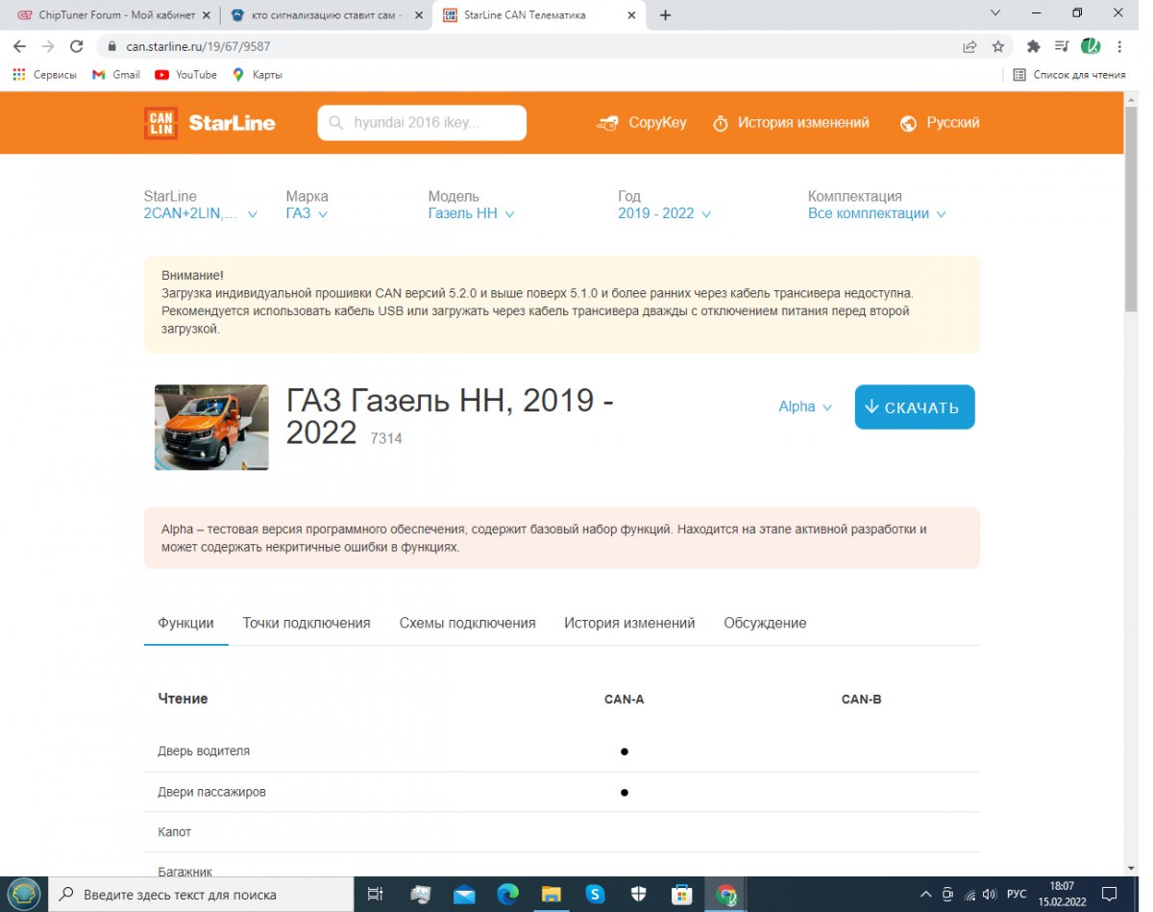Switch to the Схемы подключения tab

[467, 623]
